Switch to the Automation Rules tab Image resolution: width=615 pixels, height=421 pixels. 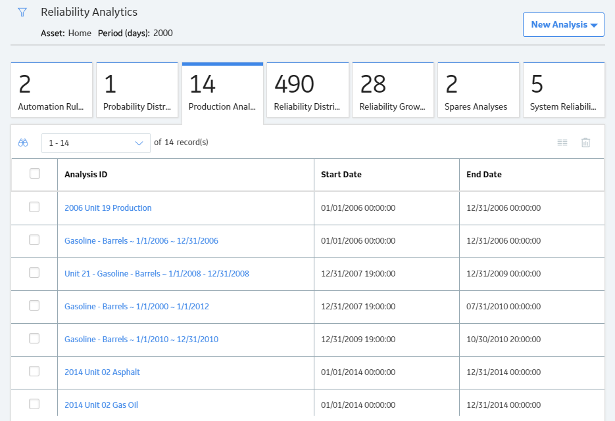[x=51, y=90]
